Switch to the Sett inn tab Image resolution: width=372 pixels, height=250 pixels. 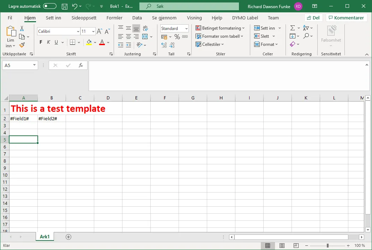53,18
